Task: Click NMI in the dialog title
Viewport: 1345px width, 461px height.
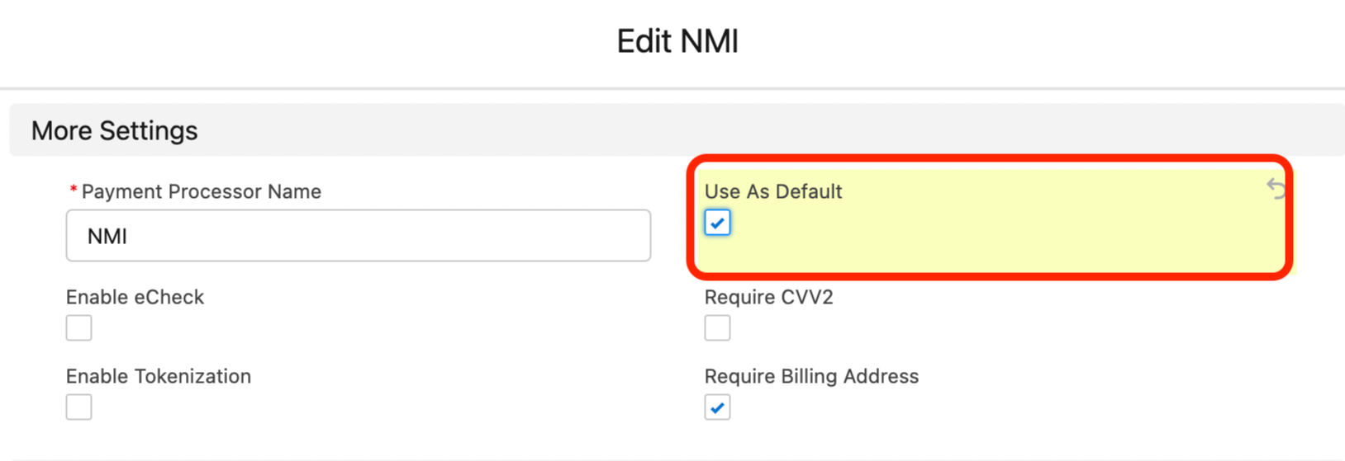Action: [708, 41]
